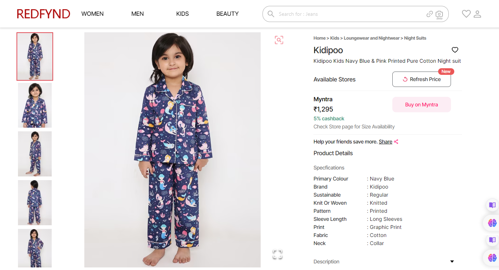Open camera image search (Beta)

point(439,14)
